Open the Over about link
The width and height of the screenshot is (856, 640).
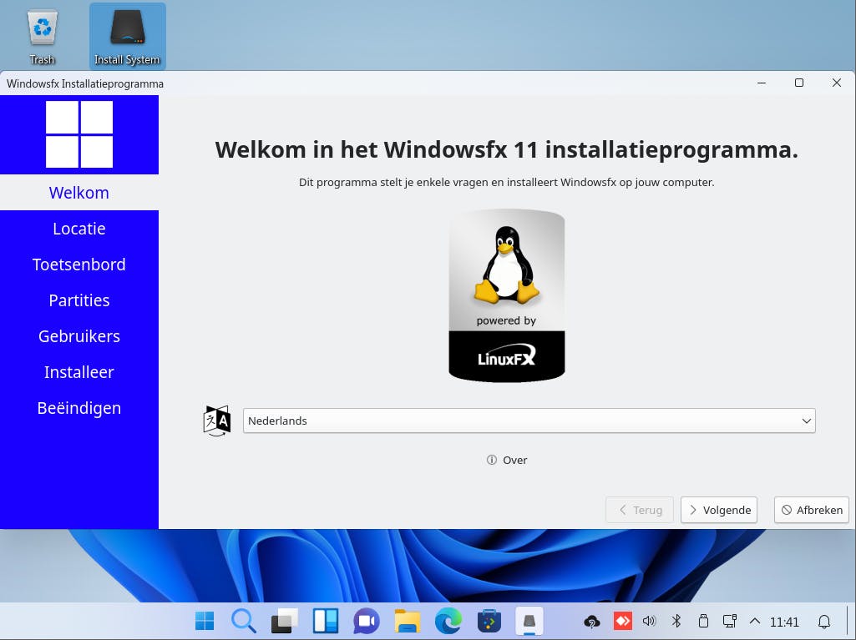tap(507, 460)
